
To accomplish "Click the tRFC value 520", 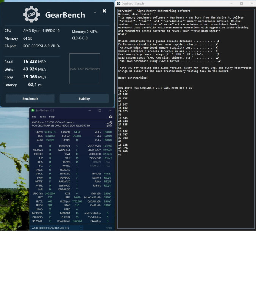I will click(50, 197).
